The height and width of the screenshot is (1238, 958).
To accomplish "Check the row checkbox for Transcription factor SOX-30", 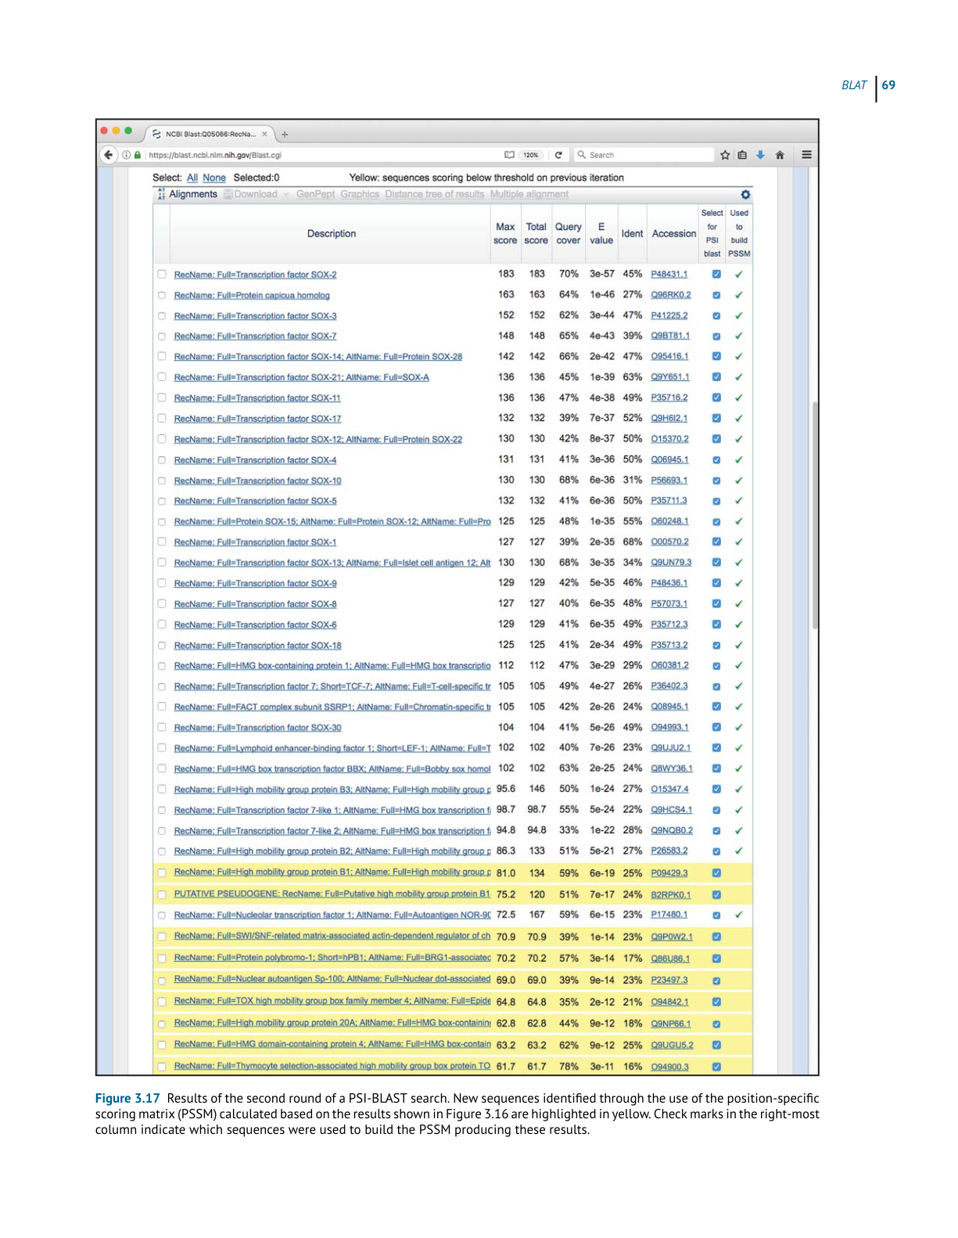I will point(162,728).
